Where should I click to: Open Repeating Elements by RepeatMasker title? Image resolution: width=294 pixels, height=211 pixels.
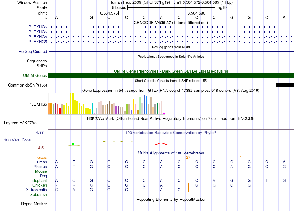171,199
